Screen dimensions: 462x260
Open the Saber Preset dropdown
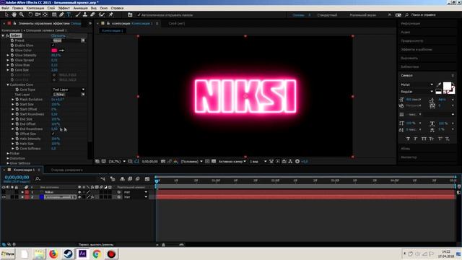(x=69, y=40)
